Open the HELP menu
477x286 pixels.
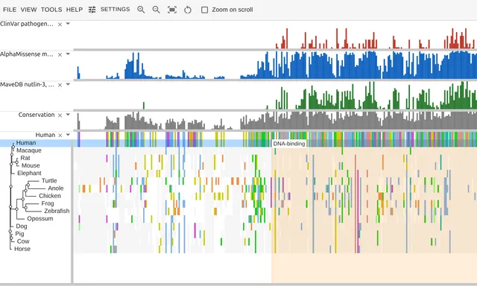[x=75, y=10]
